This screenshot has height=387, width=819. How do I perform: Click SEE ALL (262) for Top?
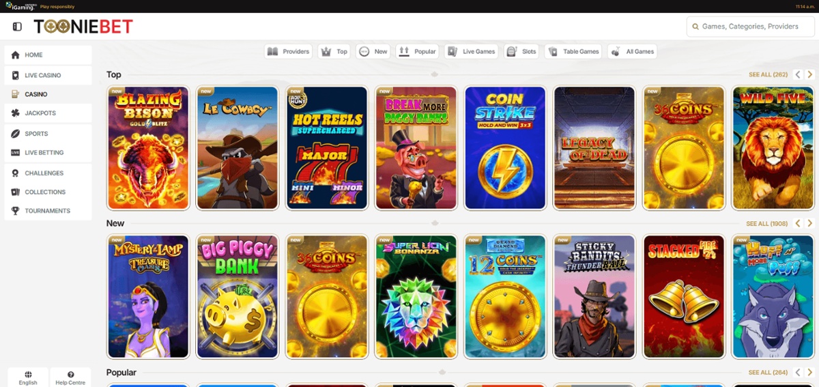[768, 74]
